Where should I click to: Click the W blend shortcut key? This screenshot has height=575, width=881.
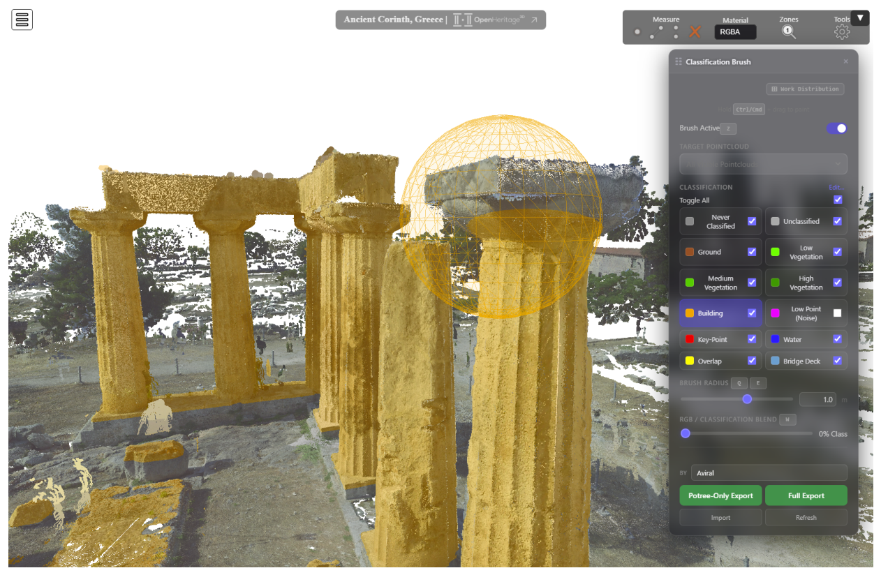787,419
